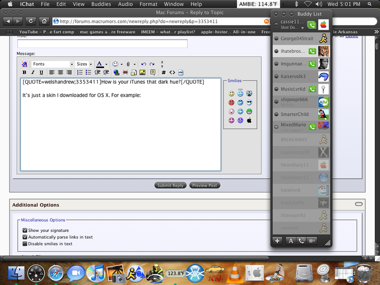Insert hyperlink using globe icon
Viewport: 380px width, 285px height.
[116, 72]
